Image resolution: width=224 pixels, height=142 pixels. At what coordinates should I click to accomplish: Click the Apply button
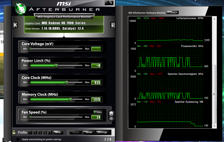[75, 132]
